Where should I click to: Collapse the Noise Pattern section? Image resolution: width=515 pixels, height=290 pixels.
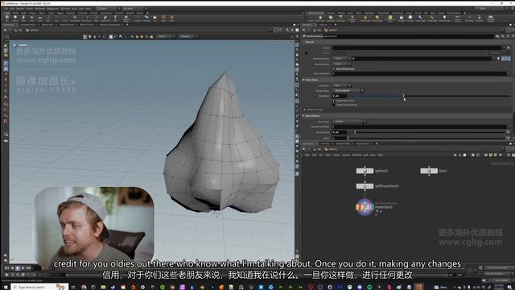304,116
